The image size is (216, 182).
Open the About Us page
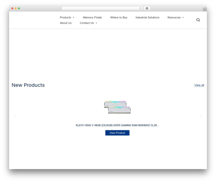pyautogui.click(x=66, y=23)
